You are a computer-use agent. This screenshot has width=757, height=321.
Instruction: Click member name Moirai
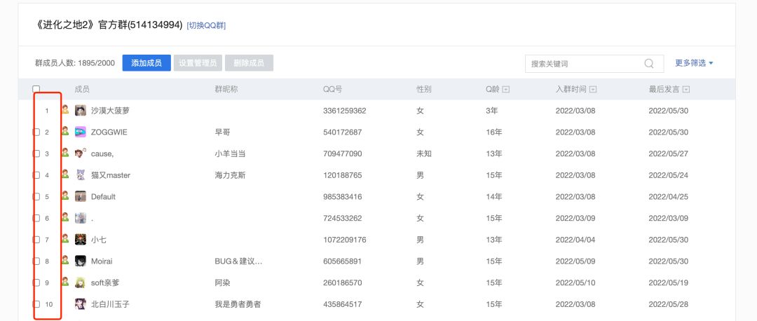(102, 261)
